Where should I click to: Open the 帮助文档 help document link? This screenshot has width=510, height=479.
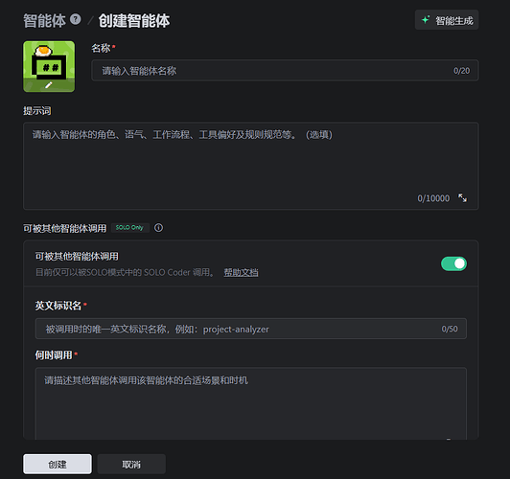pyautogui.click(x=241, y=272)
